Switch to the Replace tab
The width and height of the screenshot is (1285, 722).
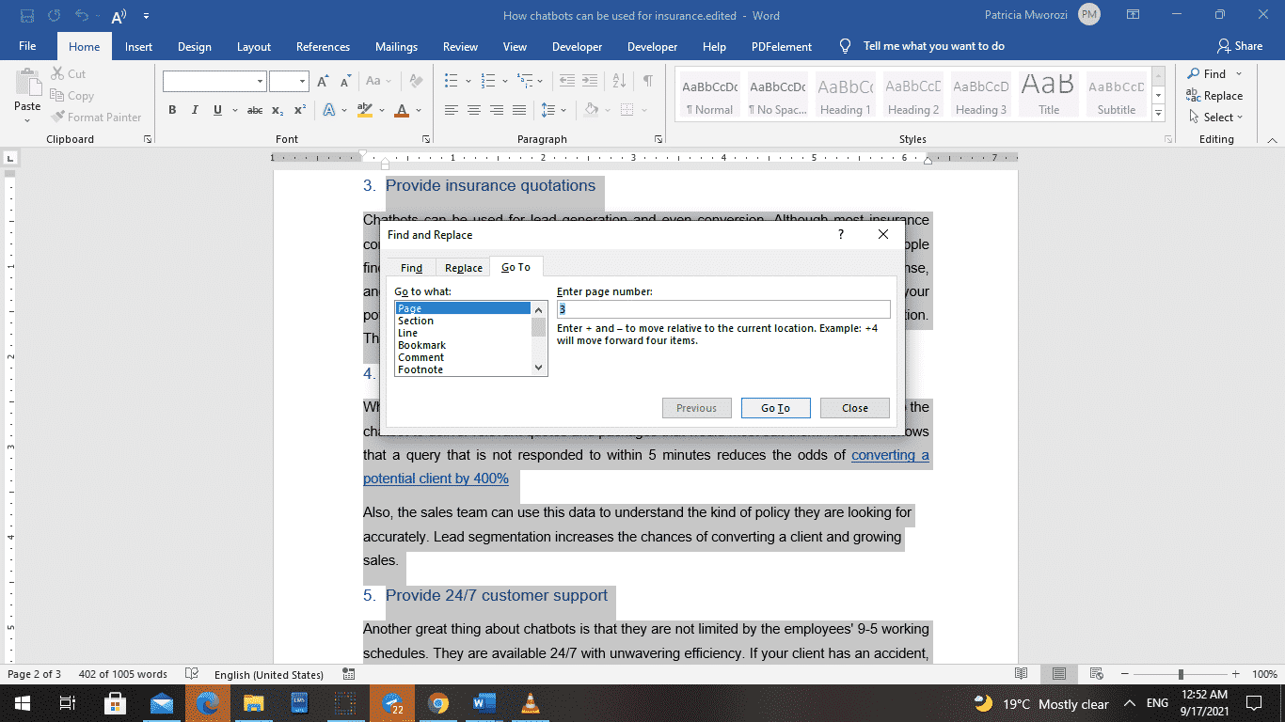(x=463, y=267)
